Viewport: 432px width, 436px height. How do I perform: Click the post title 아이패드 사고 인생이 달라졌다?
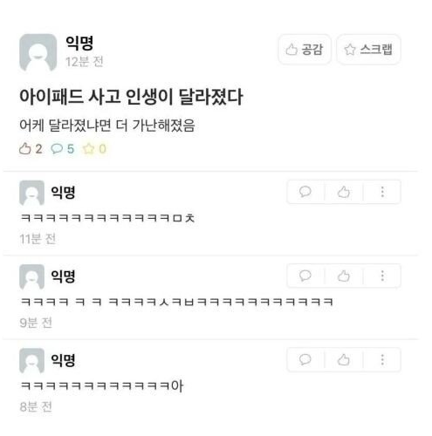pos(131,97)
